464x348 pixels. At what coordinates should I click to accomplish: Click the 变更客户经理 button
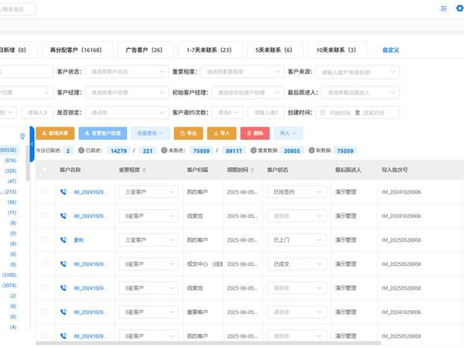103,133
